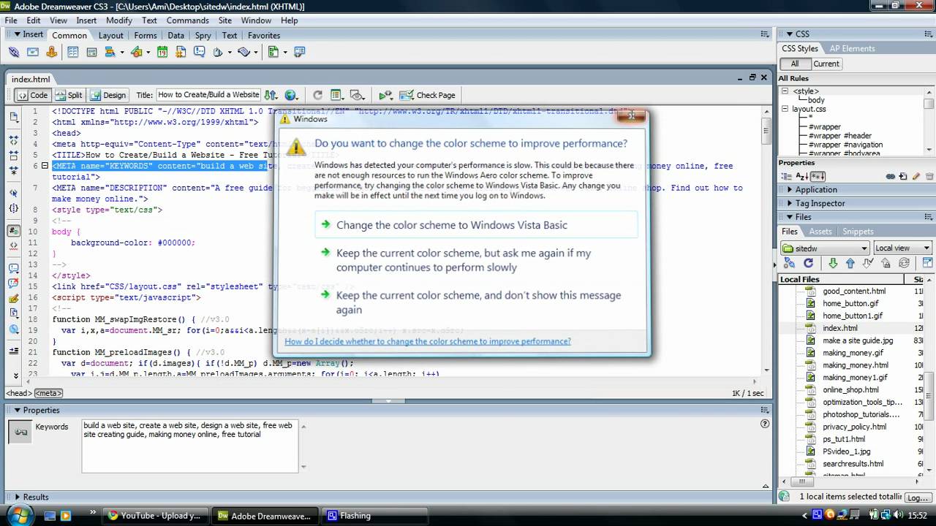Put files to remote server
Viewport: 936px width, 526px height.
(x=850, y=264)
